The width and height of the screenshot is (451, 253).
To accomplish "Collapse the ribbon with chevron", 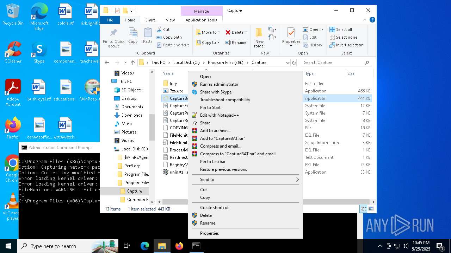I will pyautogui.click(x=365, y=20).
